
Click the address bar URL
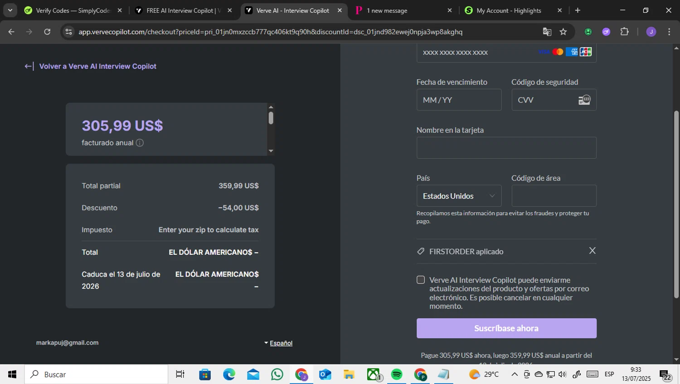270,32
